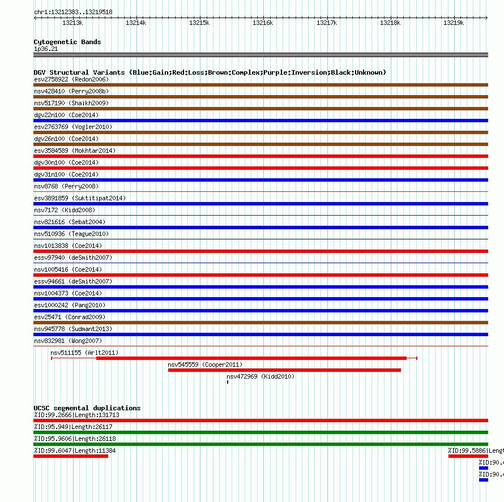Screen dimensions: 504x502
Task: Click the red bar under %ID:99.6047
Action: coord(71,456)
